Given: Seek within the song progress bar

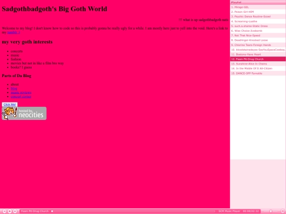Looking at the screenshot, I should 133,211.
